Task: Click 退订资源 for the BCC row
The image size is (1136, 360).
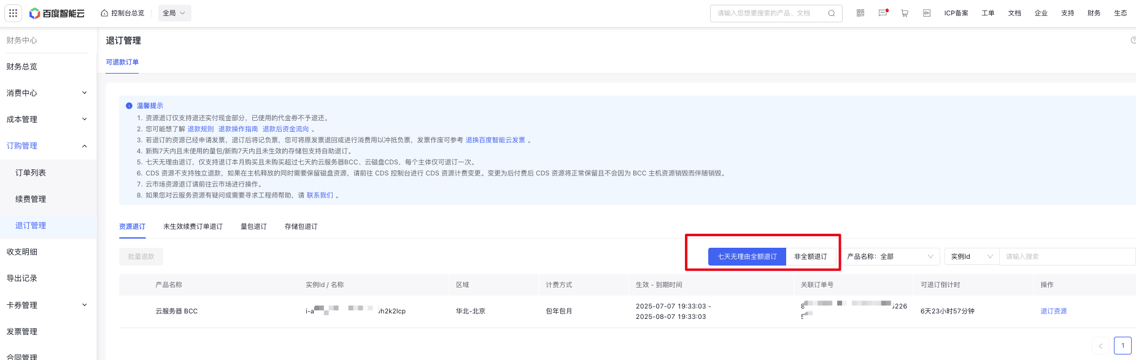Action: click(1053, 311)
